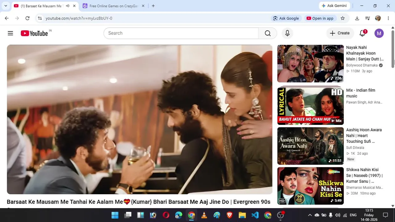The height and width of the screenshot is (222, 395).
Task: Open ENG language input switcher
Action: 353,215
